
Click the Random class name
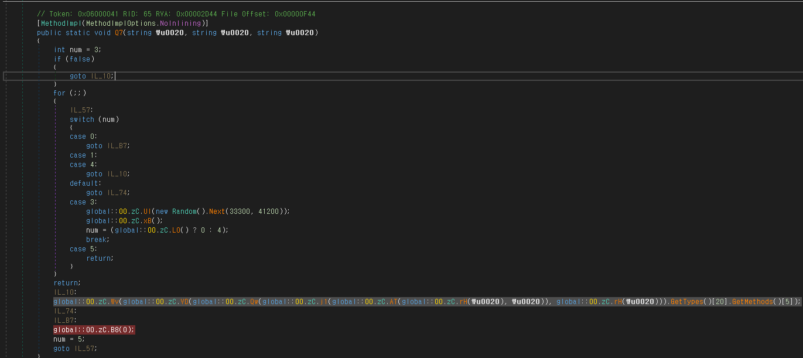point(184,212)
